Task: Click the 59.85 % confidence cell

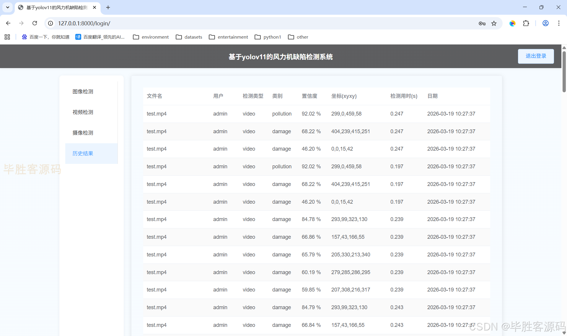Action: coord(311,290)
